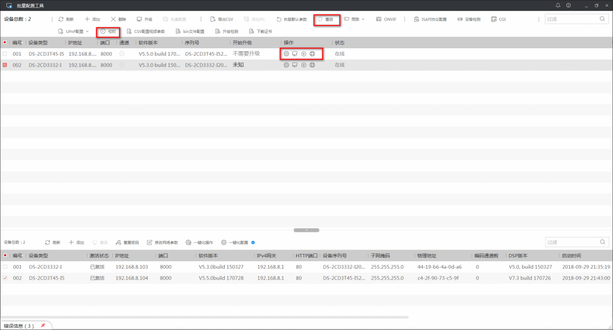The width and height of the screenshot is (613, 330).
Task: Click the monitor icon in top row 002
Action: [x=295, y=65]
